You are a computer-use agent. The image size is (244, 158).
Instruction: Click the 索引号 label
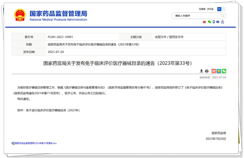29,37
